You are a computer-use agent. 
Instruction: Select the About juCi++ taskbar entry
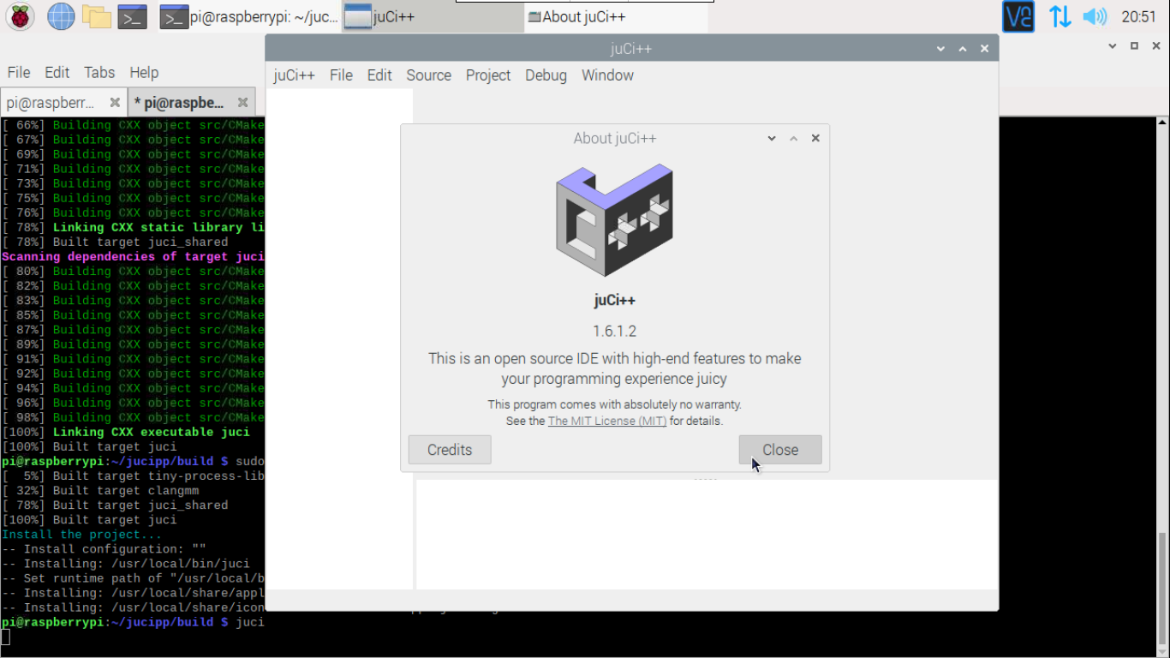617,16
